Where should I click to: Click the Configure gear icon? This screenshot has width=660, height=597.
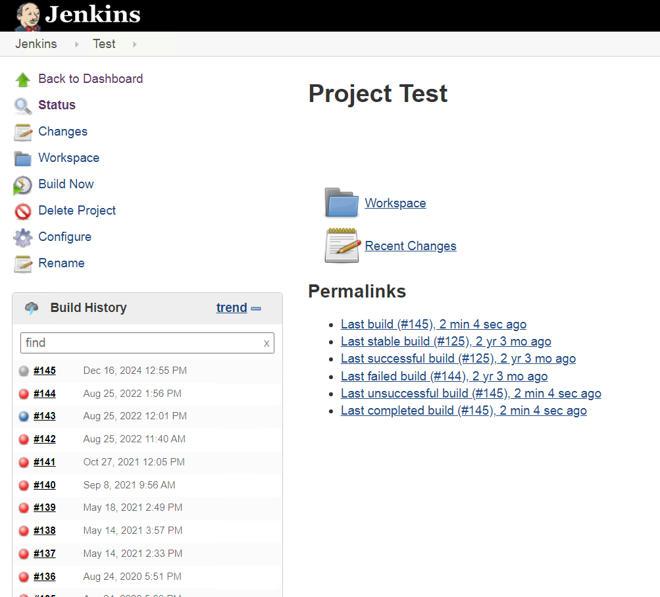(22, 238)
